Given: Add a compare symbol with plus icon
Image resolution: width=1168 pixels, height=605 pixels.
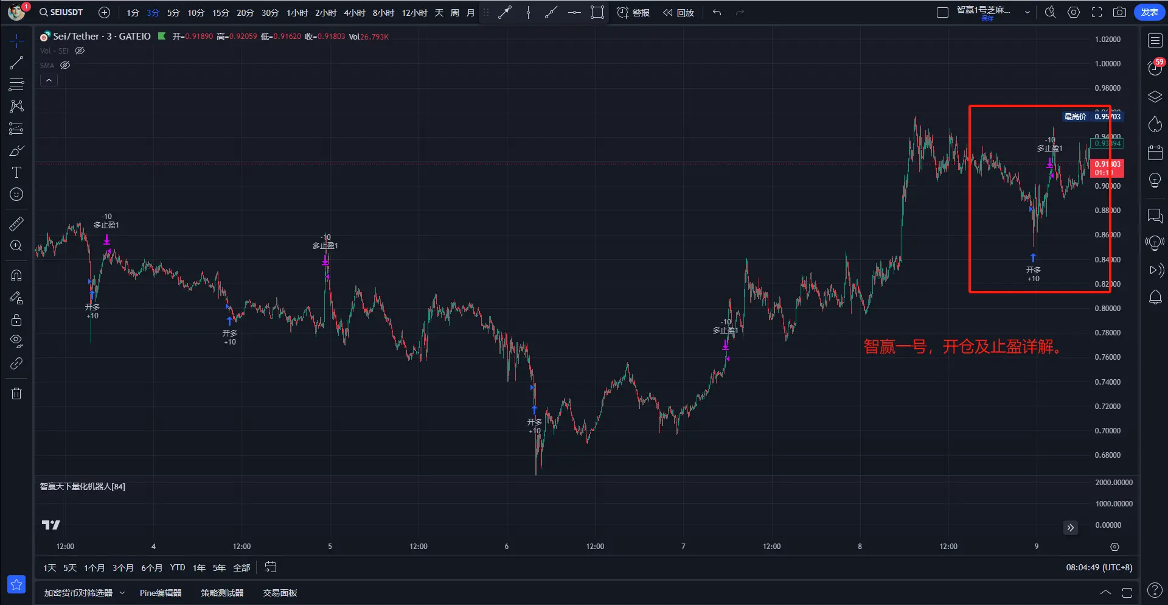Looking at the screenshot, I should [104, 12].
